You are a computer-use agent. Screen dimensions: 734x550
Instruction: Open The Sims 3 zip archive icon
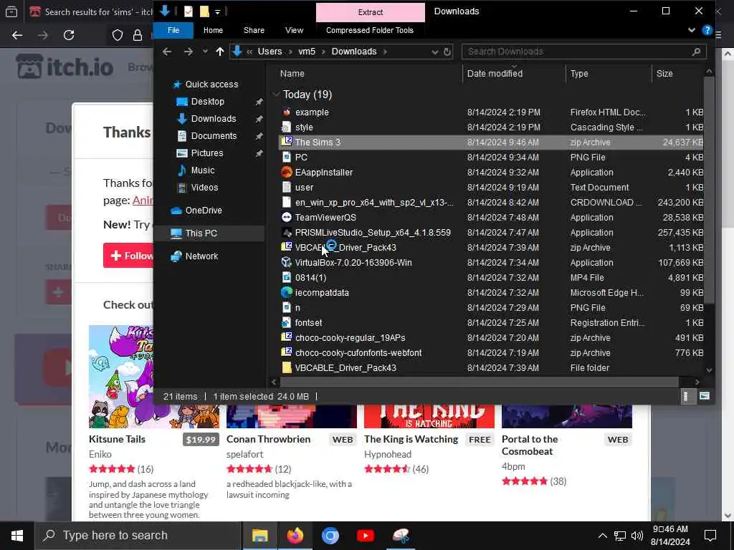287,142
